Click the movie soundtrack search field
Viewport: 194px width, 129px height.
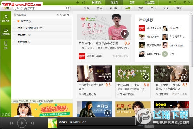[x=40, y=8]
